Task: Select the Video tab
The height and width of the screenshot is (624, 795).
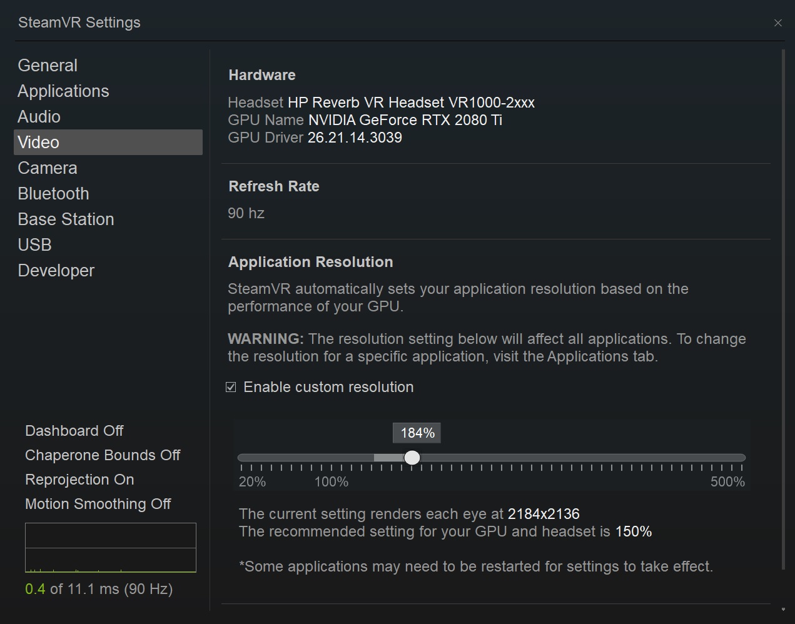Action: pyautogui.click(x=108, y=143)
